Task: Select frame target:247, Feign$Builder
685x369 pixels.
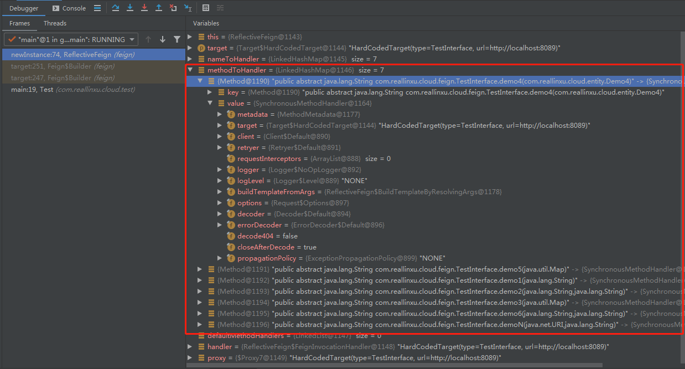Action: tap(92, 78)
